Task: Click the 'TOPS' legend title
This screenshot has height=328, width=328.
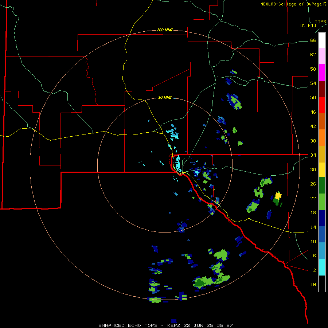Action: pyautogui.click(x=320, y=22)
